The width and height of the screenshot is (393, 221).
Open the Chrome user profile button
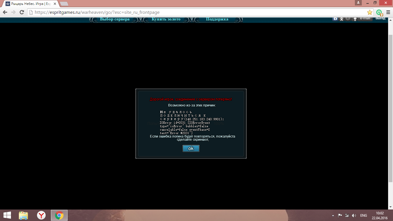point(358,3)
